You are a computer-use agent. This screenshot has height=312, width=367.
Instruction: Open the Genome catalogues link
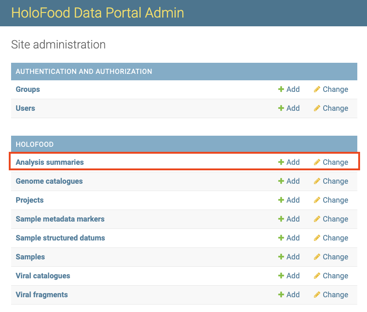click(49, 181)
